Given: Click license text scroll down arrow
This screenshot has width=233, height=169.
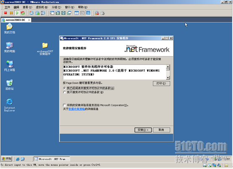Looking at the screenshot, I should pyautogui.click(x=168, y=78).
